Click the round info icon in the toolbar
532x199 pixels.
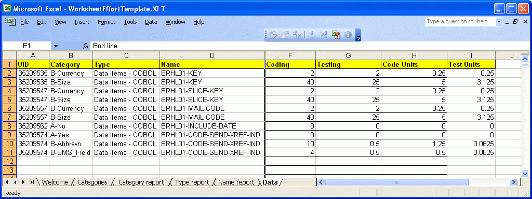pyautogui.click(x=348, y=35)
